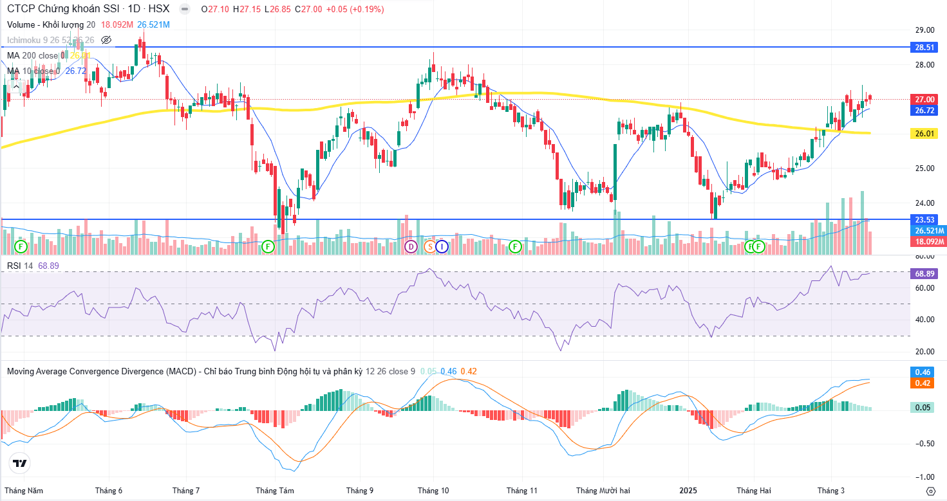This screenshot has width=947, height=501.
Task: Select the RSI 14 legend label
Action: (19, 266)
